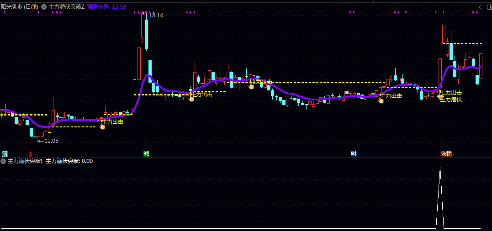This screenshot has height=231, width=492.
Task: Click the 主力潜伏突破: 0.00 value
Action: tap(69, 161)
